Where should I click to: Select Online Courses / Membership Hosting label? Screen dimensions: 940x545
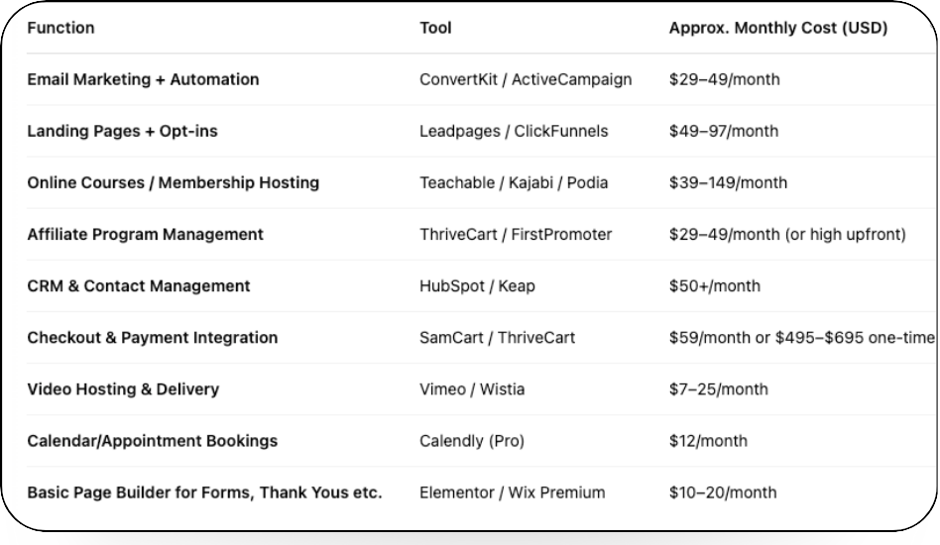pyautogui.click(x=173, y=182)
